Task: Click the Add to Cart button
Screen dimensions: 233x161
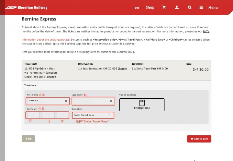Action: tap(199, 139)
